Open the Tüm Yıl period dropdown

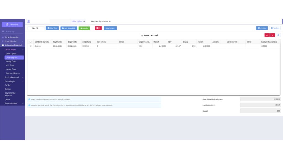click(x=36, y=28)
